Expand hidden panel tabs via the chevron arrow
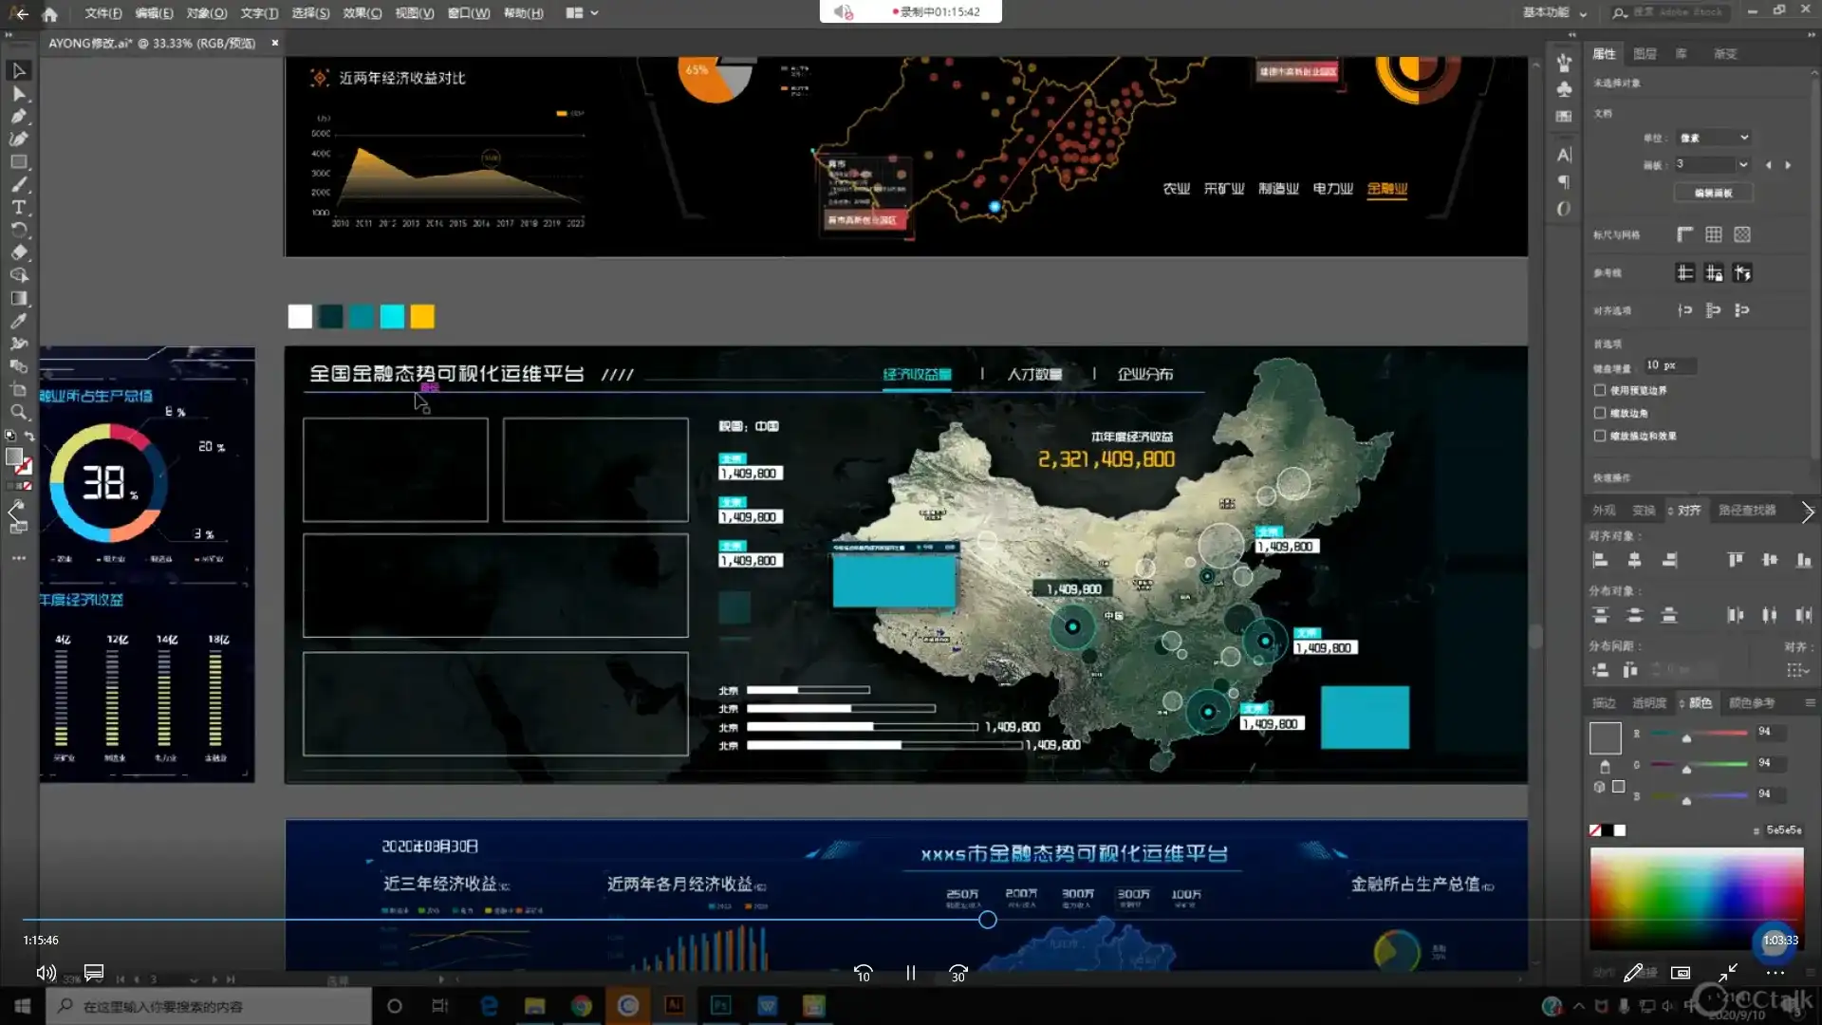The height and width of the screenshot is (1025, 1822). pos(1810,512)
